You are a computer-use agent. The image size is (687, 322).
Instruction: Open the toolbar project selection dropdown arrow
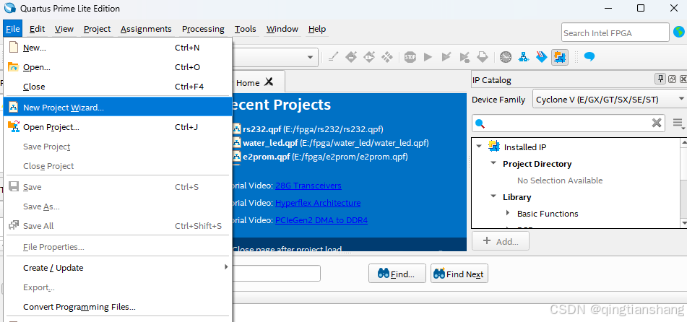pyautogui.click(x=311, y=57)
